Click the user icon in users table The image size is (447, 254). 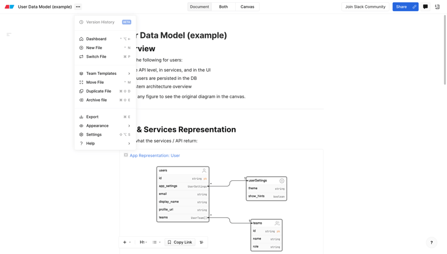[x=204, y=171]
